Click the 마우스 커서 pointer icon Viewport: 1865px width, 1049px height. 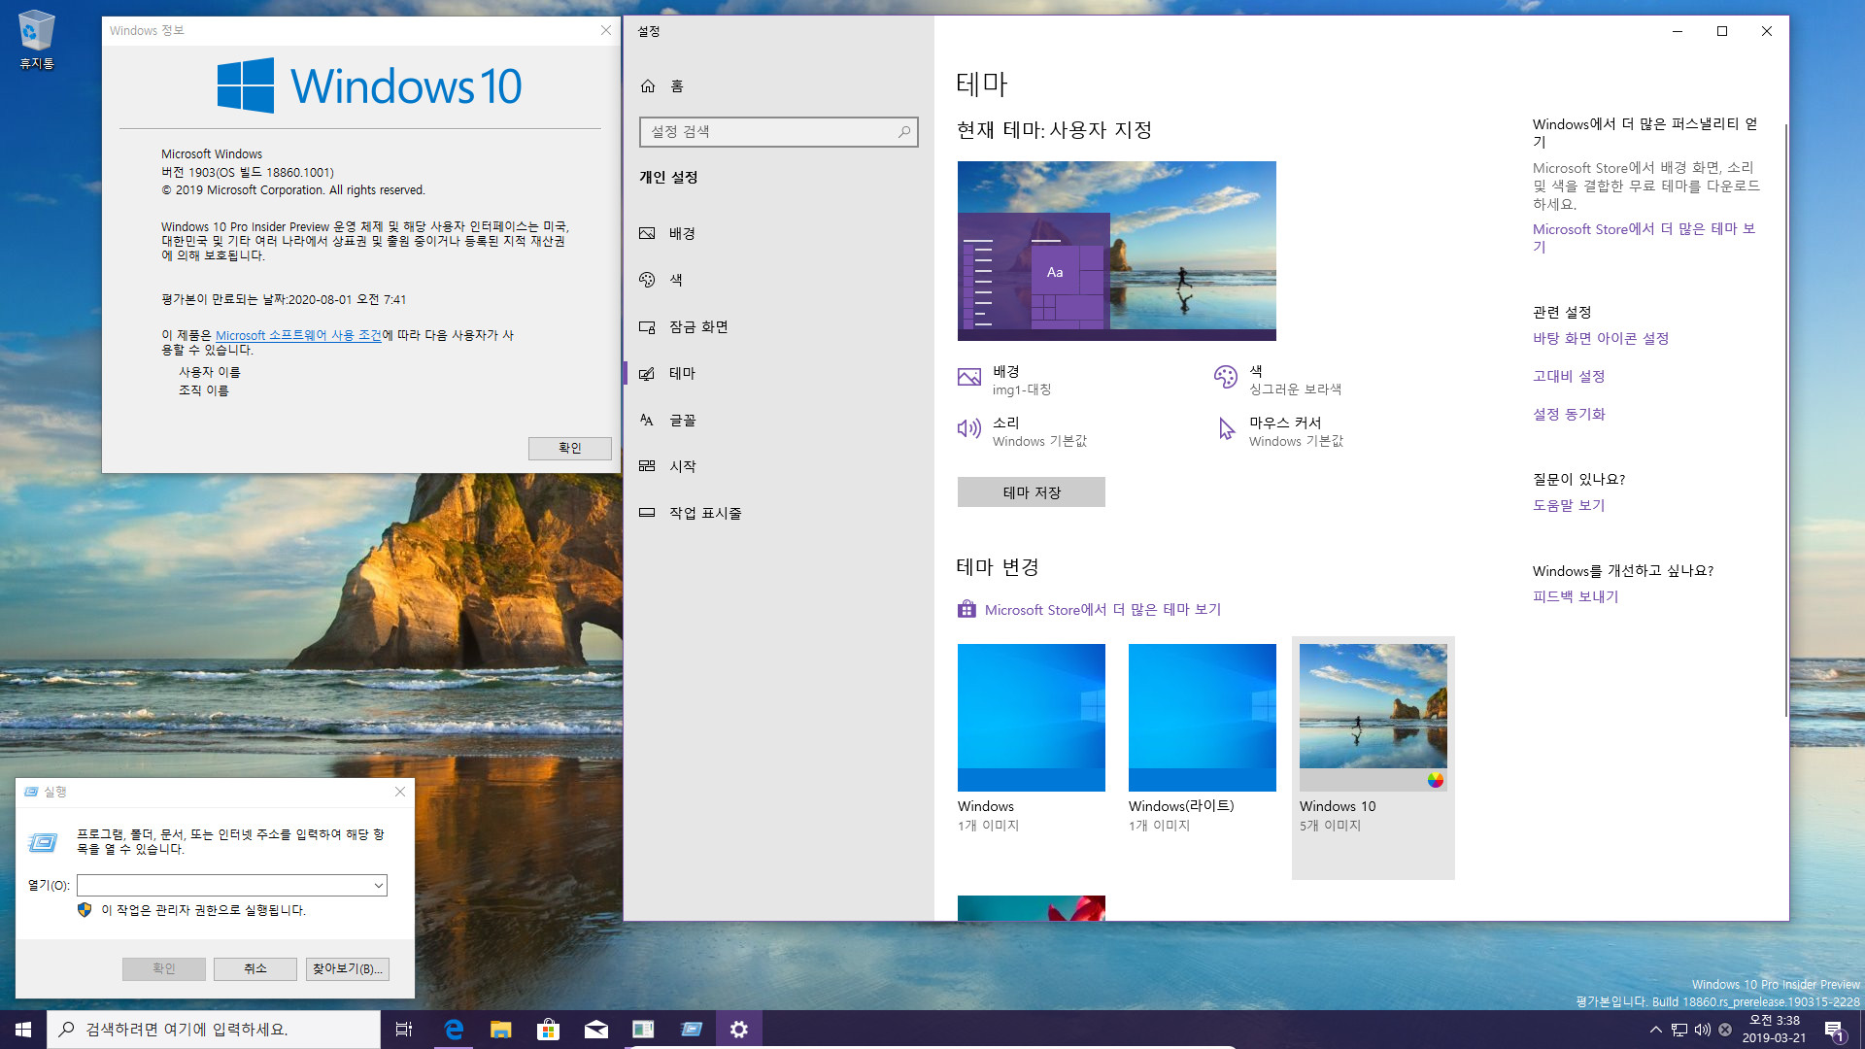pyautogui.click(x=1227, y=428)
